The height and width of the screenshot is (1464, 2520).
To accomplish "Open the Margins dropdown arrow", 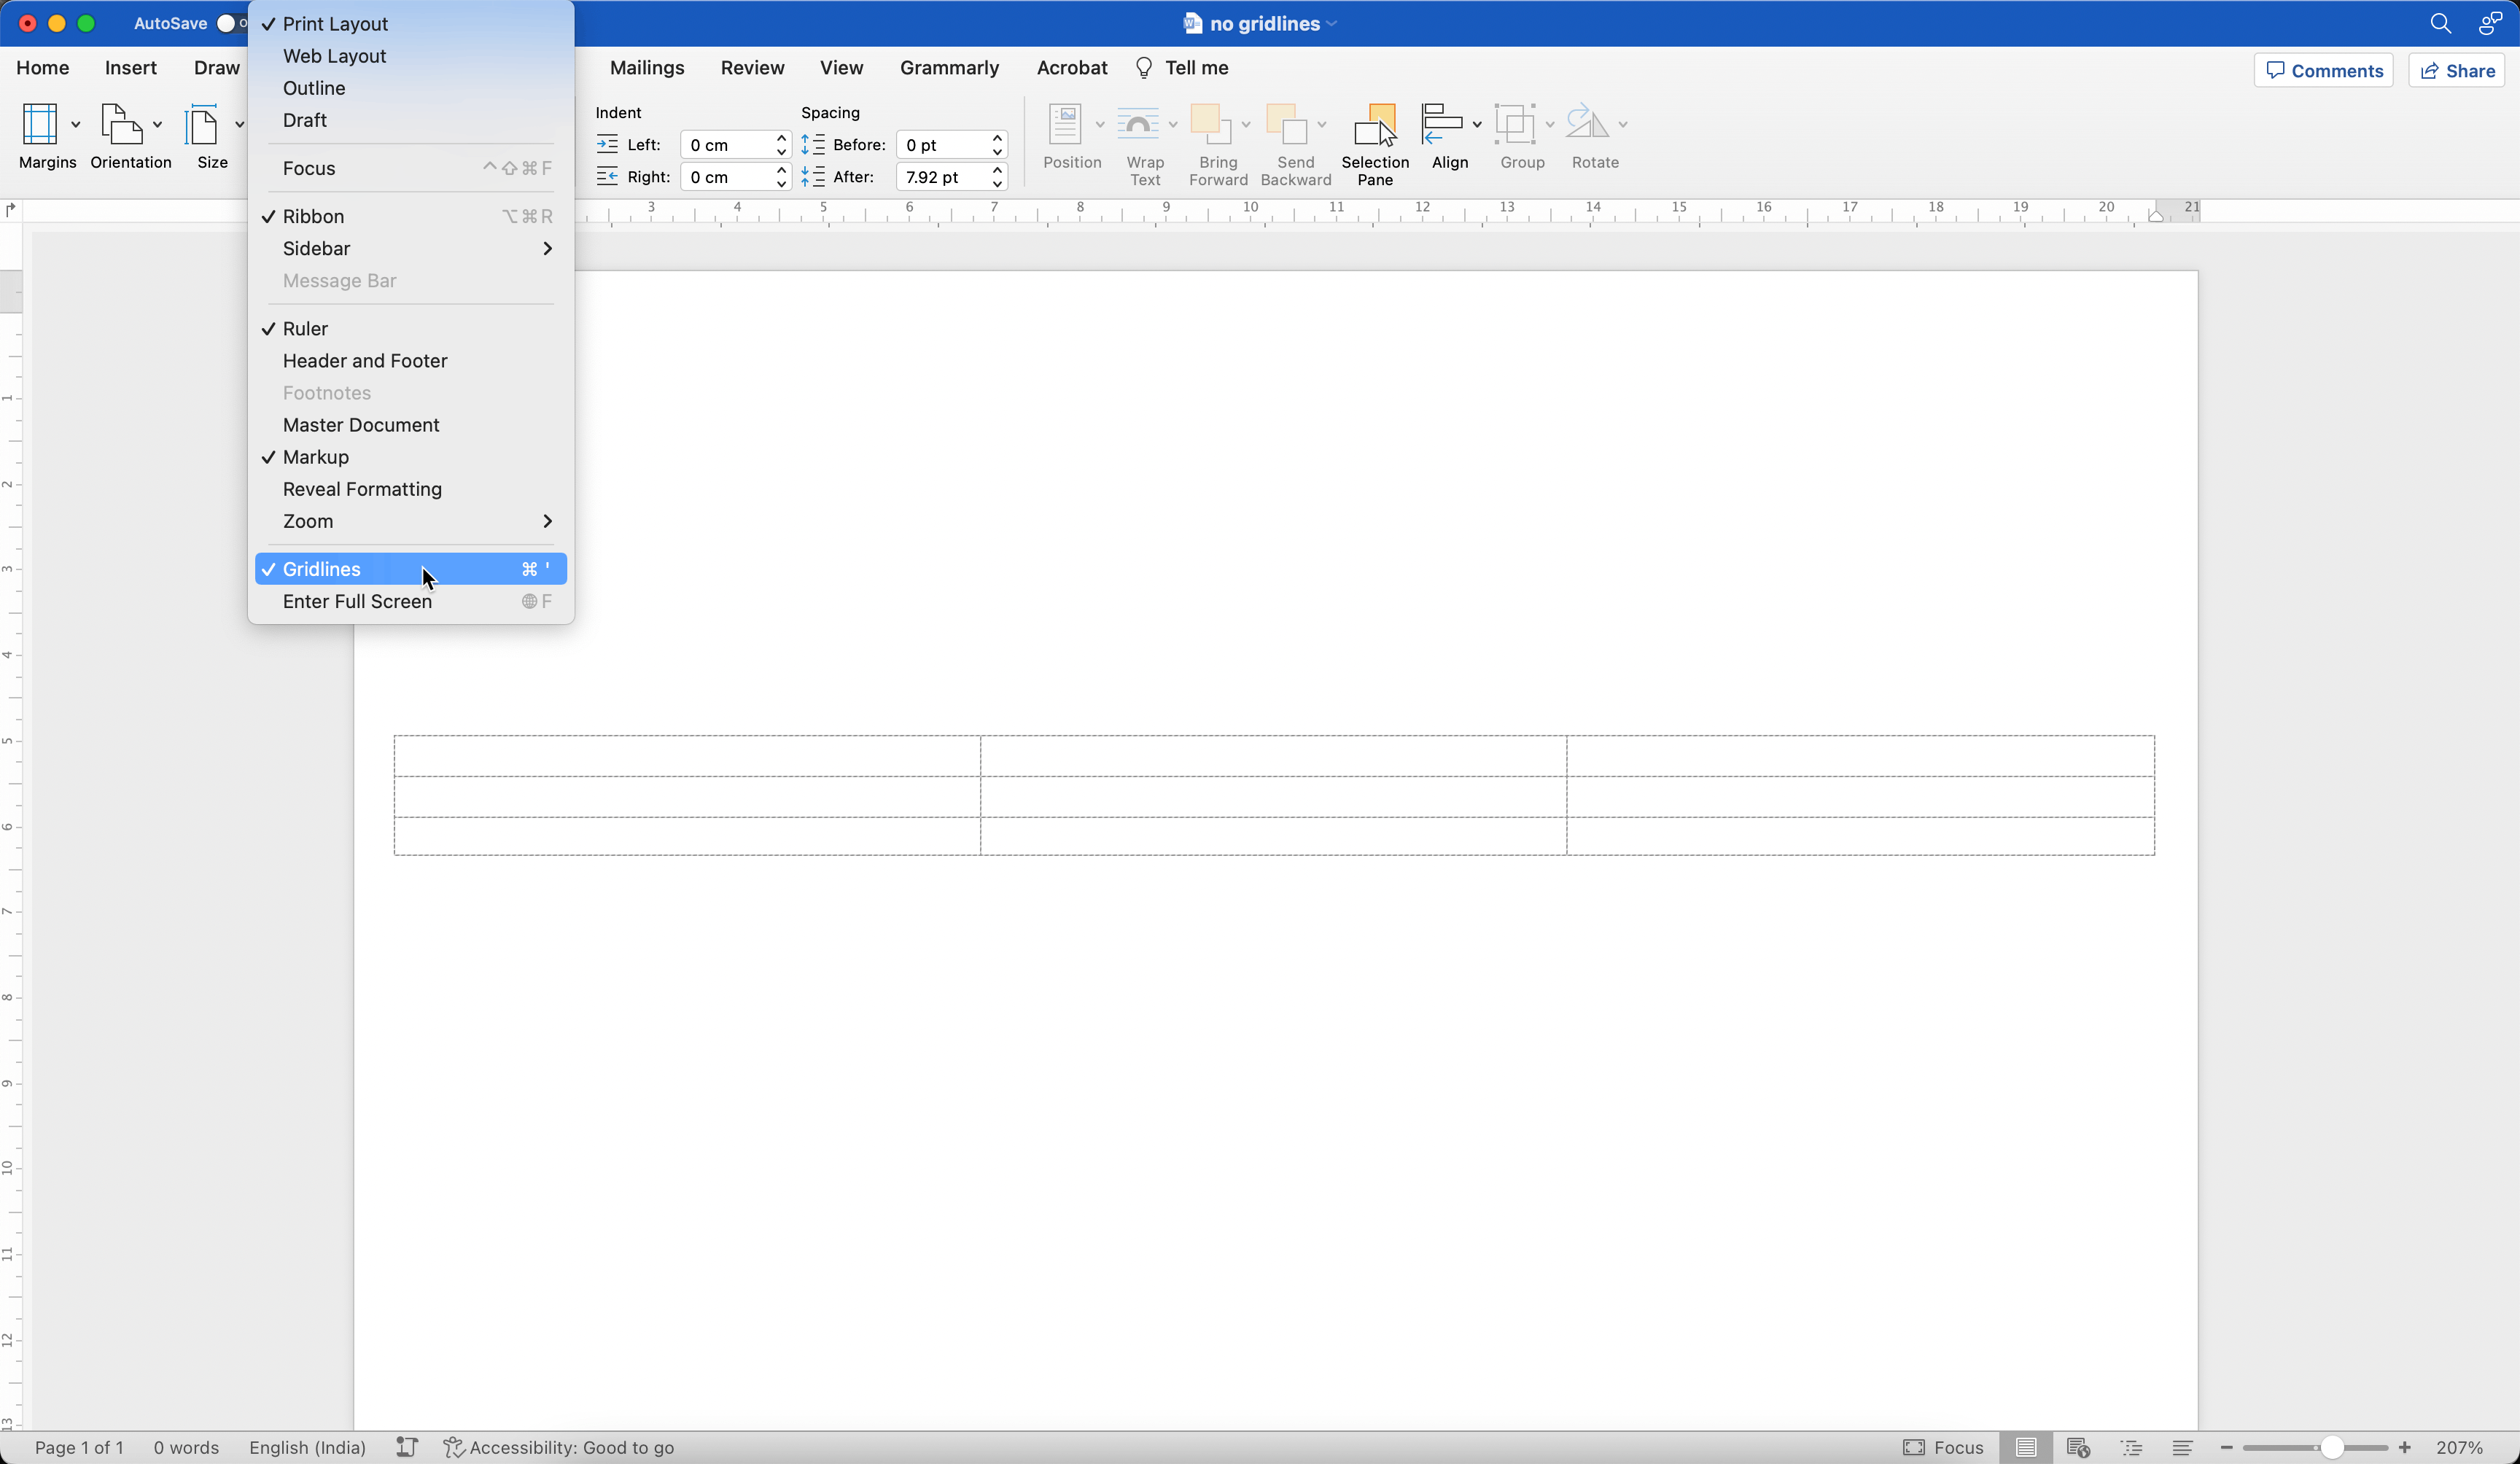I will tap(75, 125).
